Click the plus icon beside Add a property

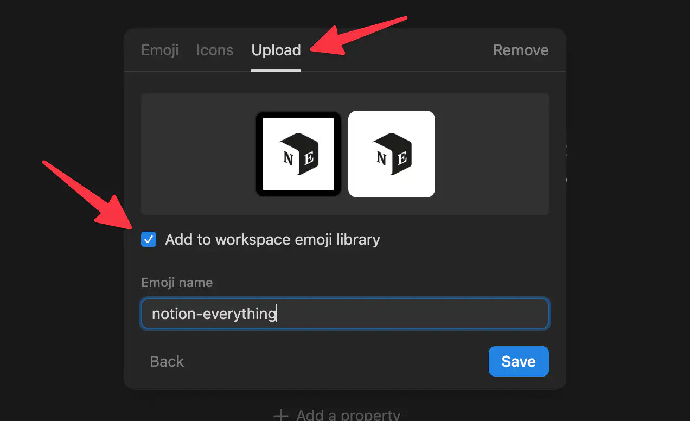pos(280,416)
